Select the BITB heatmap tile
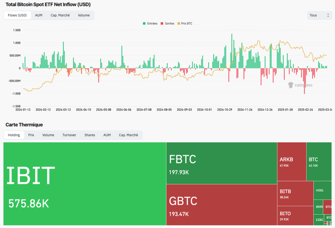Viewport: 335px width, 228px height. pyautogui.click(x=295, y=194)
